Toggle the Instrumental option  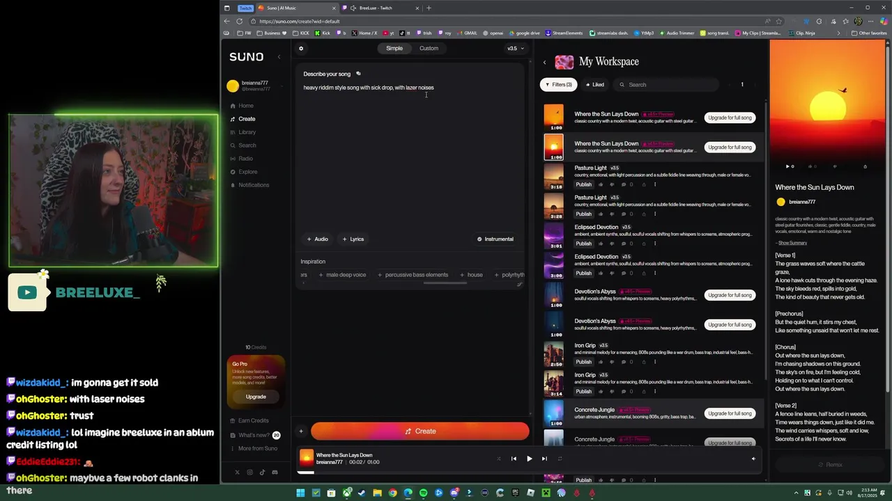tap(495, 239)
